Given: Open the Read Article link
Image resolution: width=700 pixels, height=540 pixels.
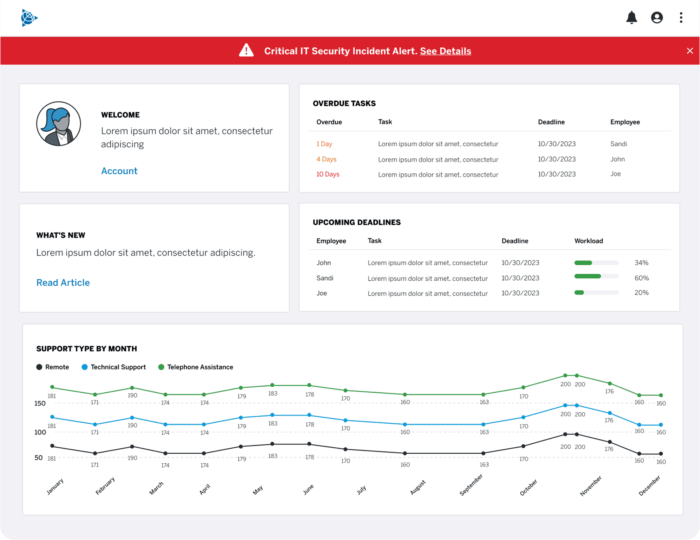Looking at the screenshot, I should pyautogui.click(x=63, y=282).
